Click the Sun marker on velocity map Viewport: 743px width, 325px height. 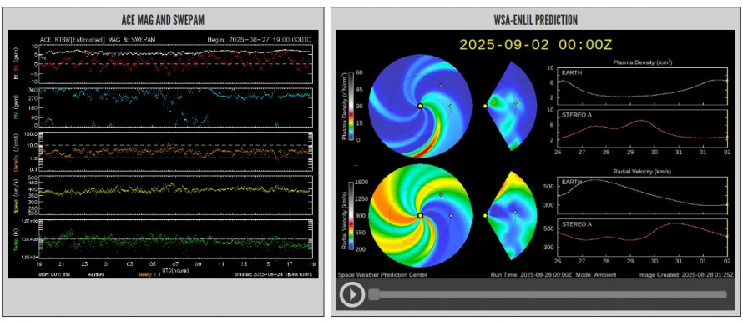pos(420,215)
